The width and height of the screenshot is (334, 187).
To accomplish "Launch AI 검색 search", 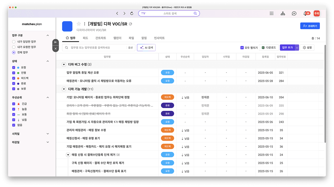I will pos(146,48).
